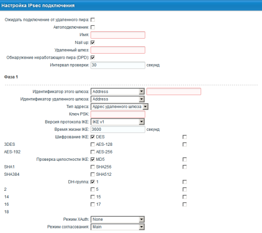Expand the Режим согласования dropdown
Viewport: 262px width, 233px height.
pos(118,227)
